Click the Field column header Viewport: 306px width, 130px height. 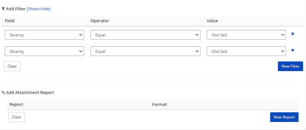[x=10, y=21]
